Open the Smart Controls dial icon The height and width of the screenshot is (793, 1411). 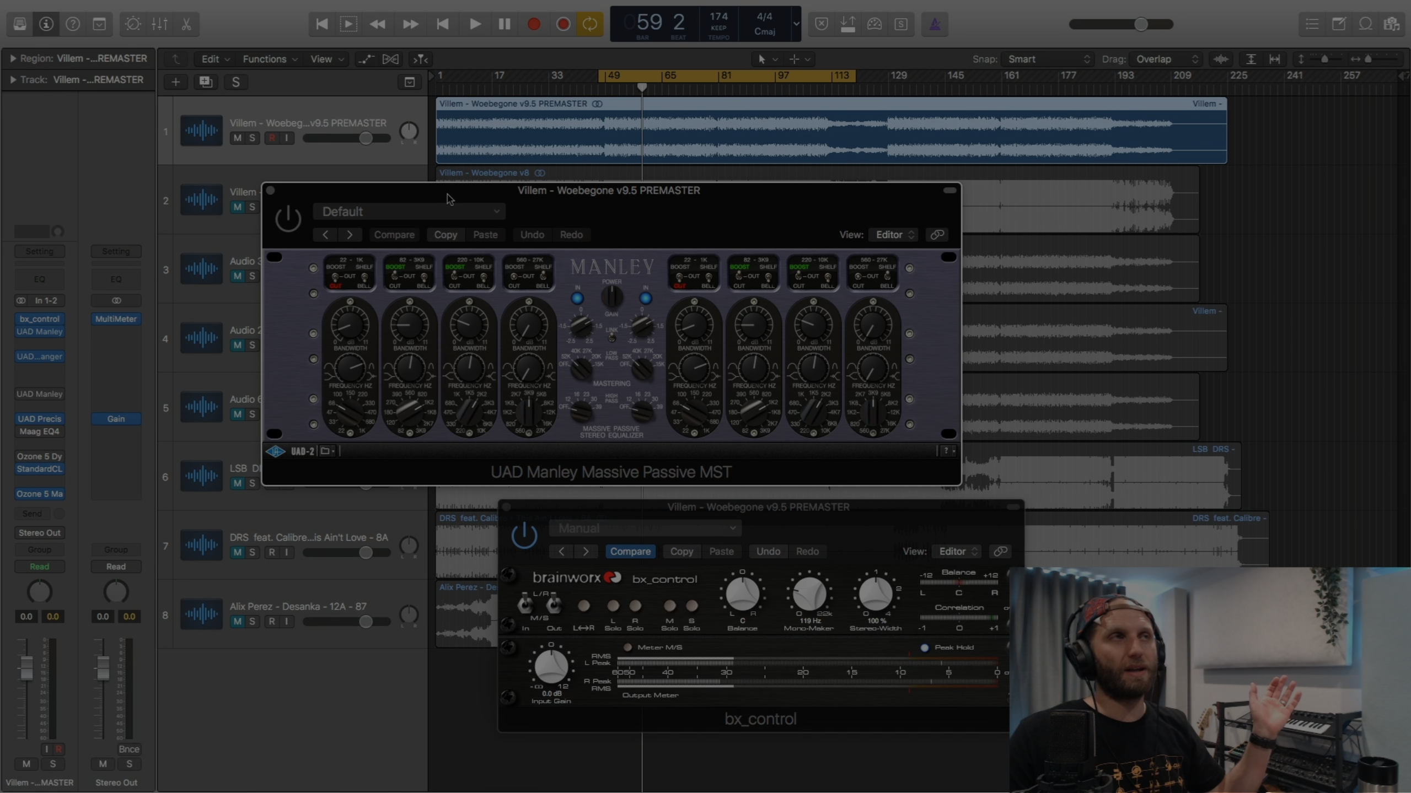tap(133, 24)
